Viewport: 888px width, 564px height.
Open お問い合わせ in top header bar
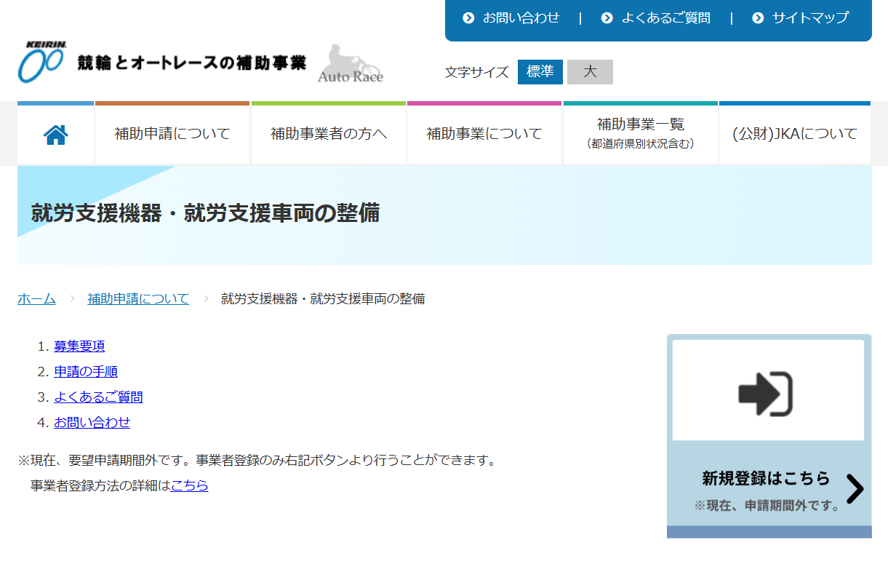click(521, 18)
